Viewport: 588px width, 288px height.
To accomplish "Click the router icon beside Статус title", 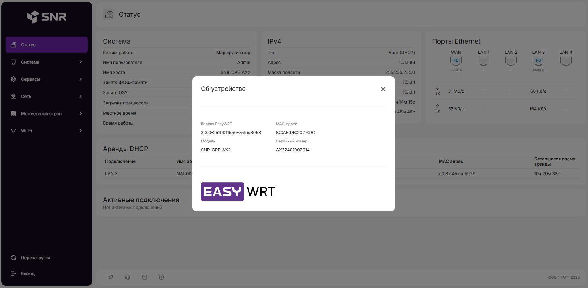I will click(109, 15).
